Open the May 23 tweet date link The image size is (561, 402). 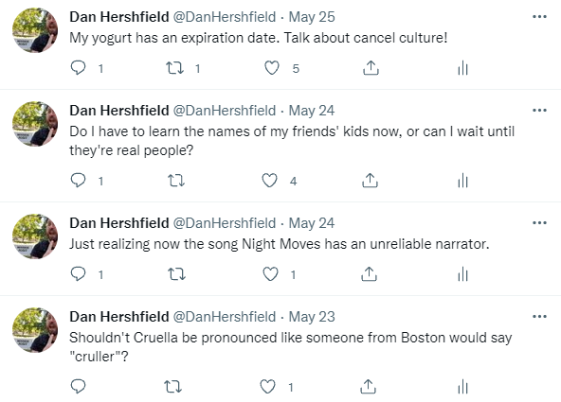point(312,317)
